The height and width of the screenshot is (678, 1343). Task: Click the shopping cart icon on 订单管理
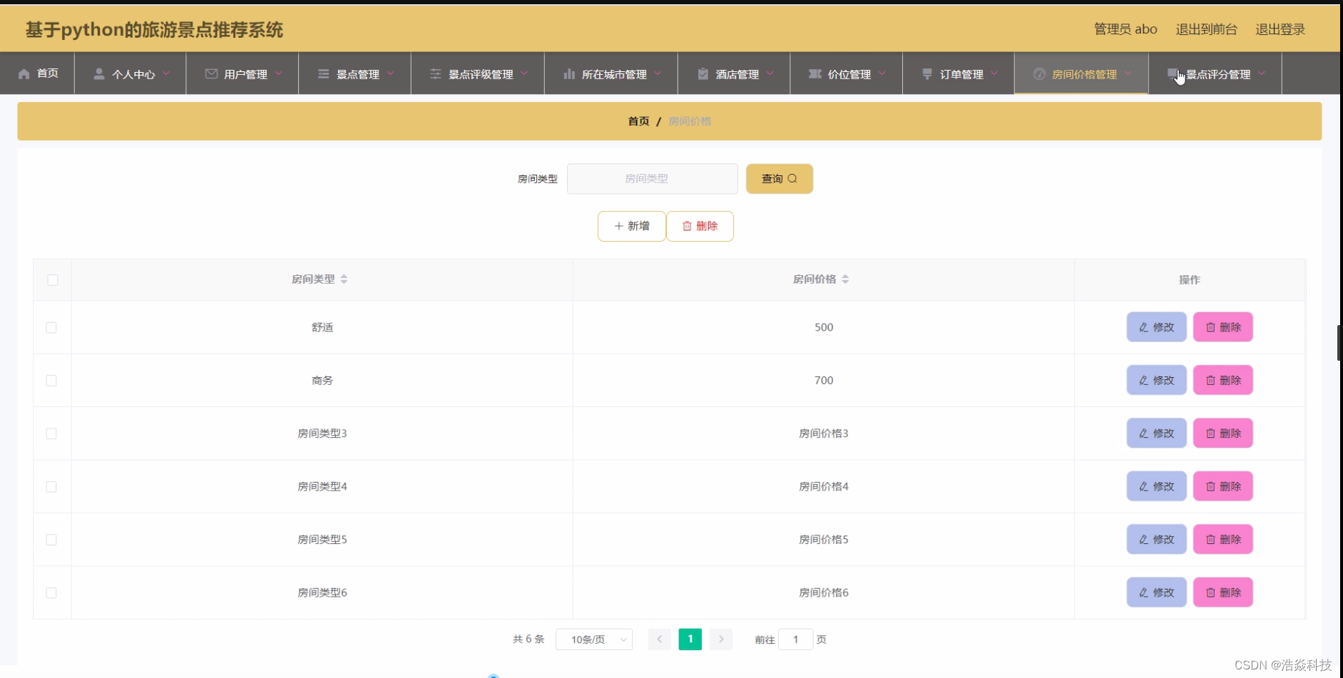927,73
